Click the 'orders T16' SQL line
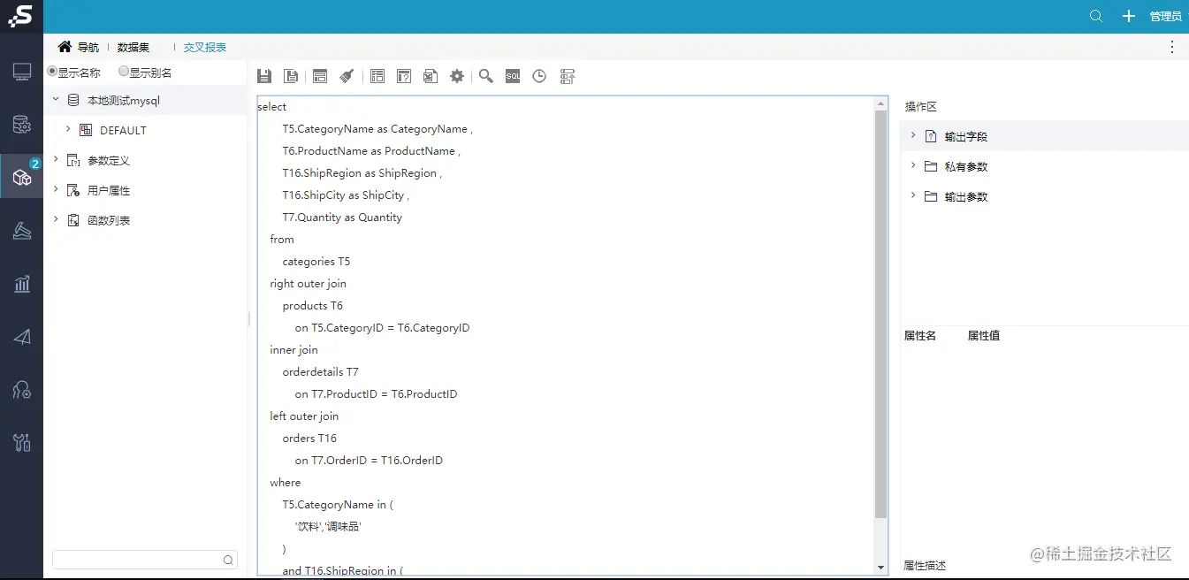Screen dimensions: 1189x580 [x=309, y=439]
